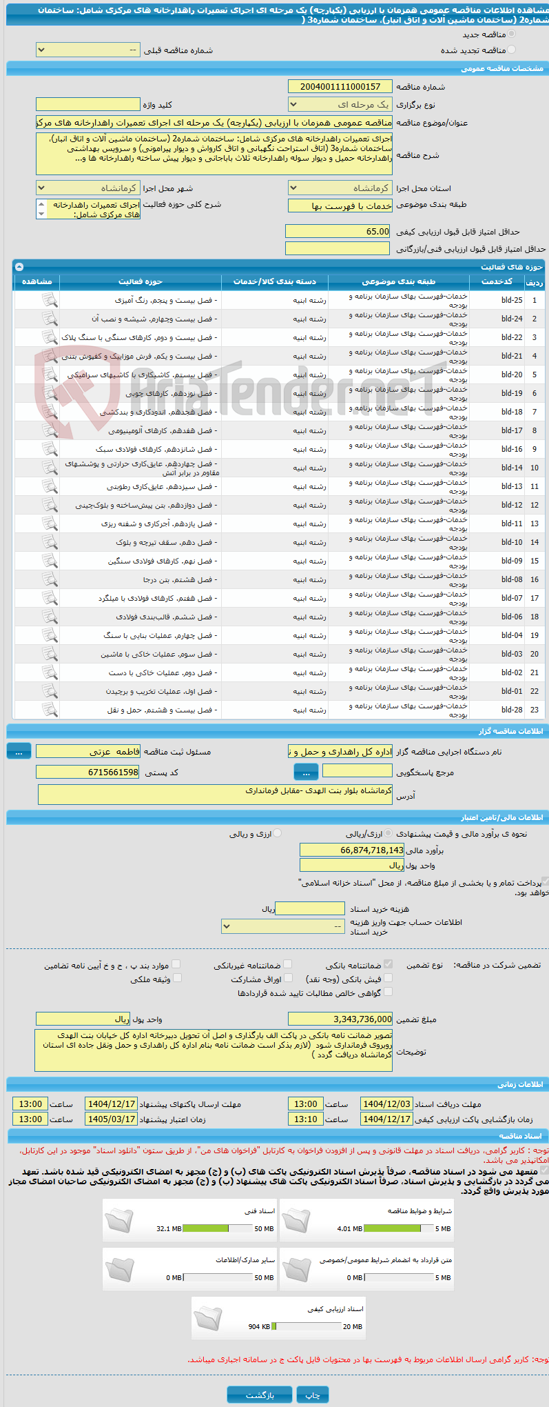Toggle the فیش بانکی (وجه نقد) checkbox
549x1407 pixels.
click(388, 978)
